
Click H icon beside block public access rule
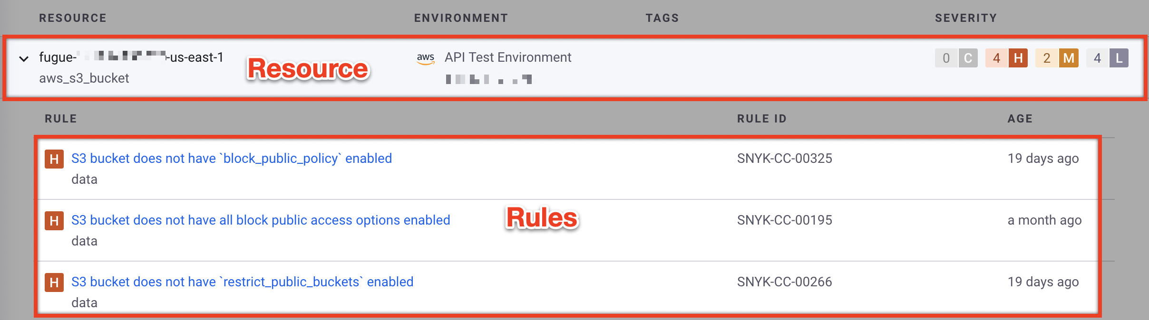point(54,221)
